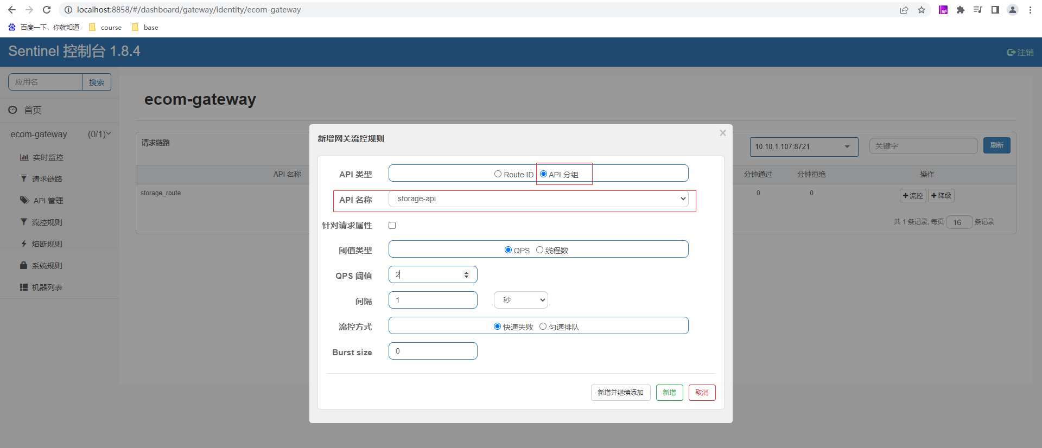Click the storage_route table cell
This screenshot has width=1042, height=448.
161,193
